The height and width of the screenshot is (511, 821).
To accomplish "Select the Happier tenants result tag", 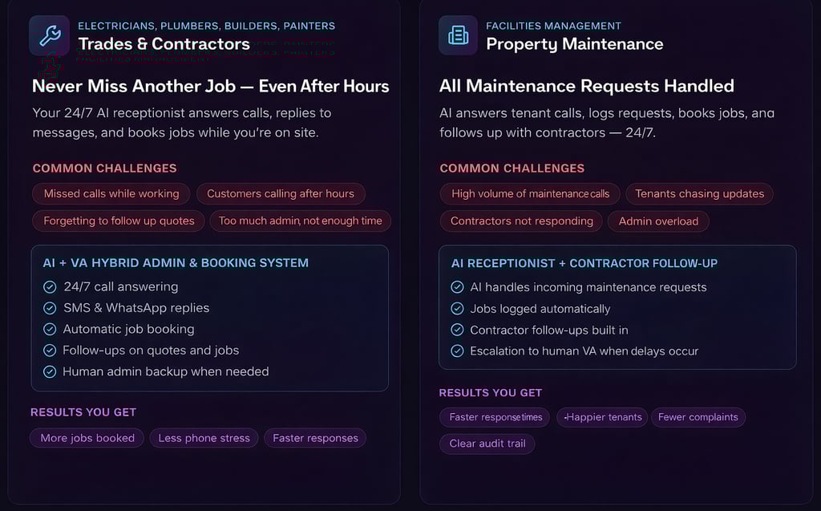I will click(602, 417).
